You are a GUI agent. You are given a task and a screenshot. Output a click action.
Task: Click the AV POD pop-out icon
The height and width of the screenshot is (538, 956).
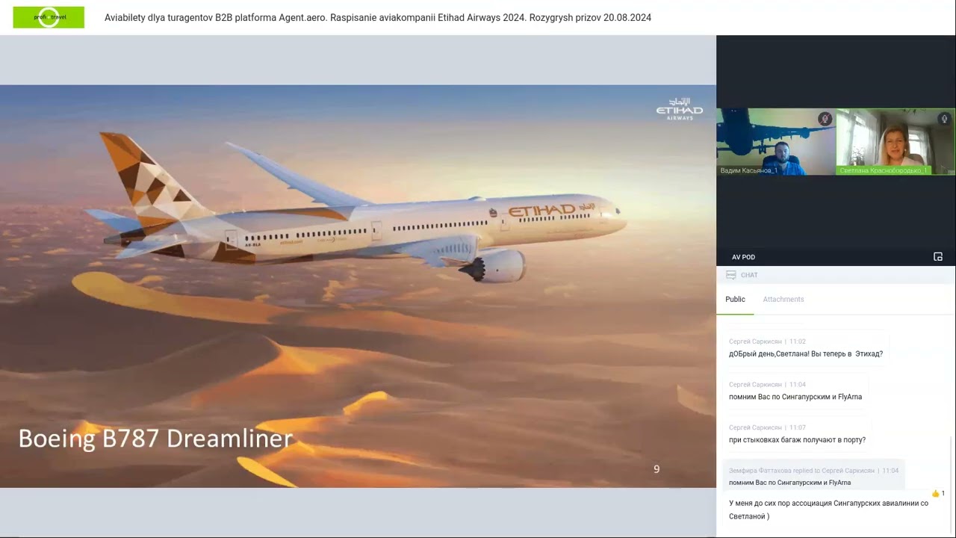click(938, 257)
